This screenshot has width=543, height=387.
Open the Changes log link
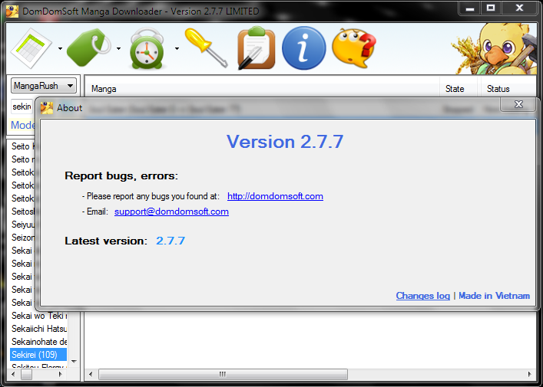coord(423,296)
